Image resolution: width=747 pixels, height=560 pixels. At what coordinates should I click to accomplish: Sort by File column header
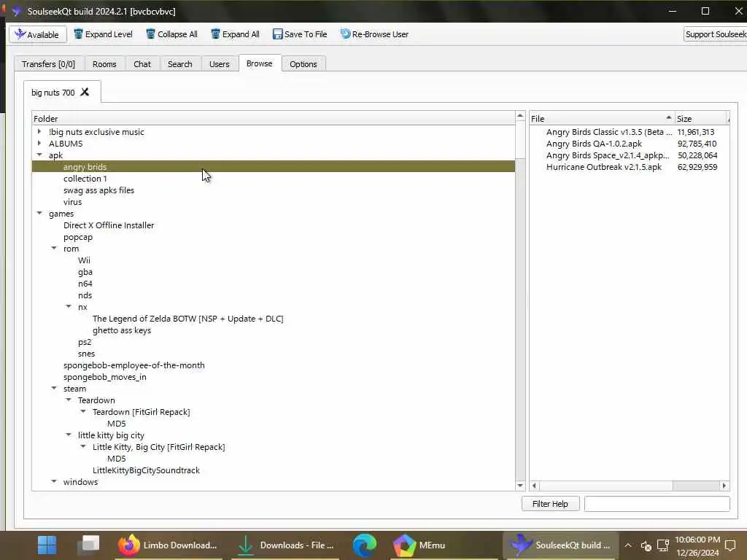click(x=602, y=118)
